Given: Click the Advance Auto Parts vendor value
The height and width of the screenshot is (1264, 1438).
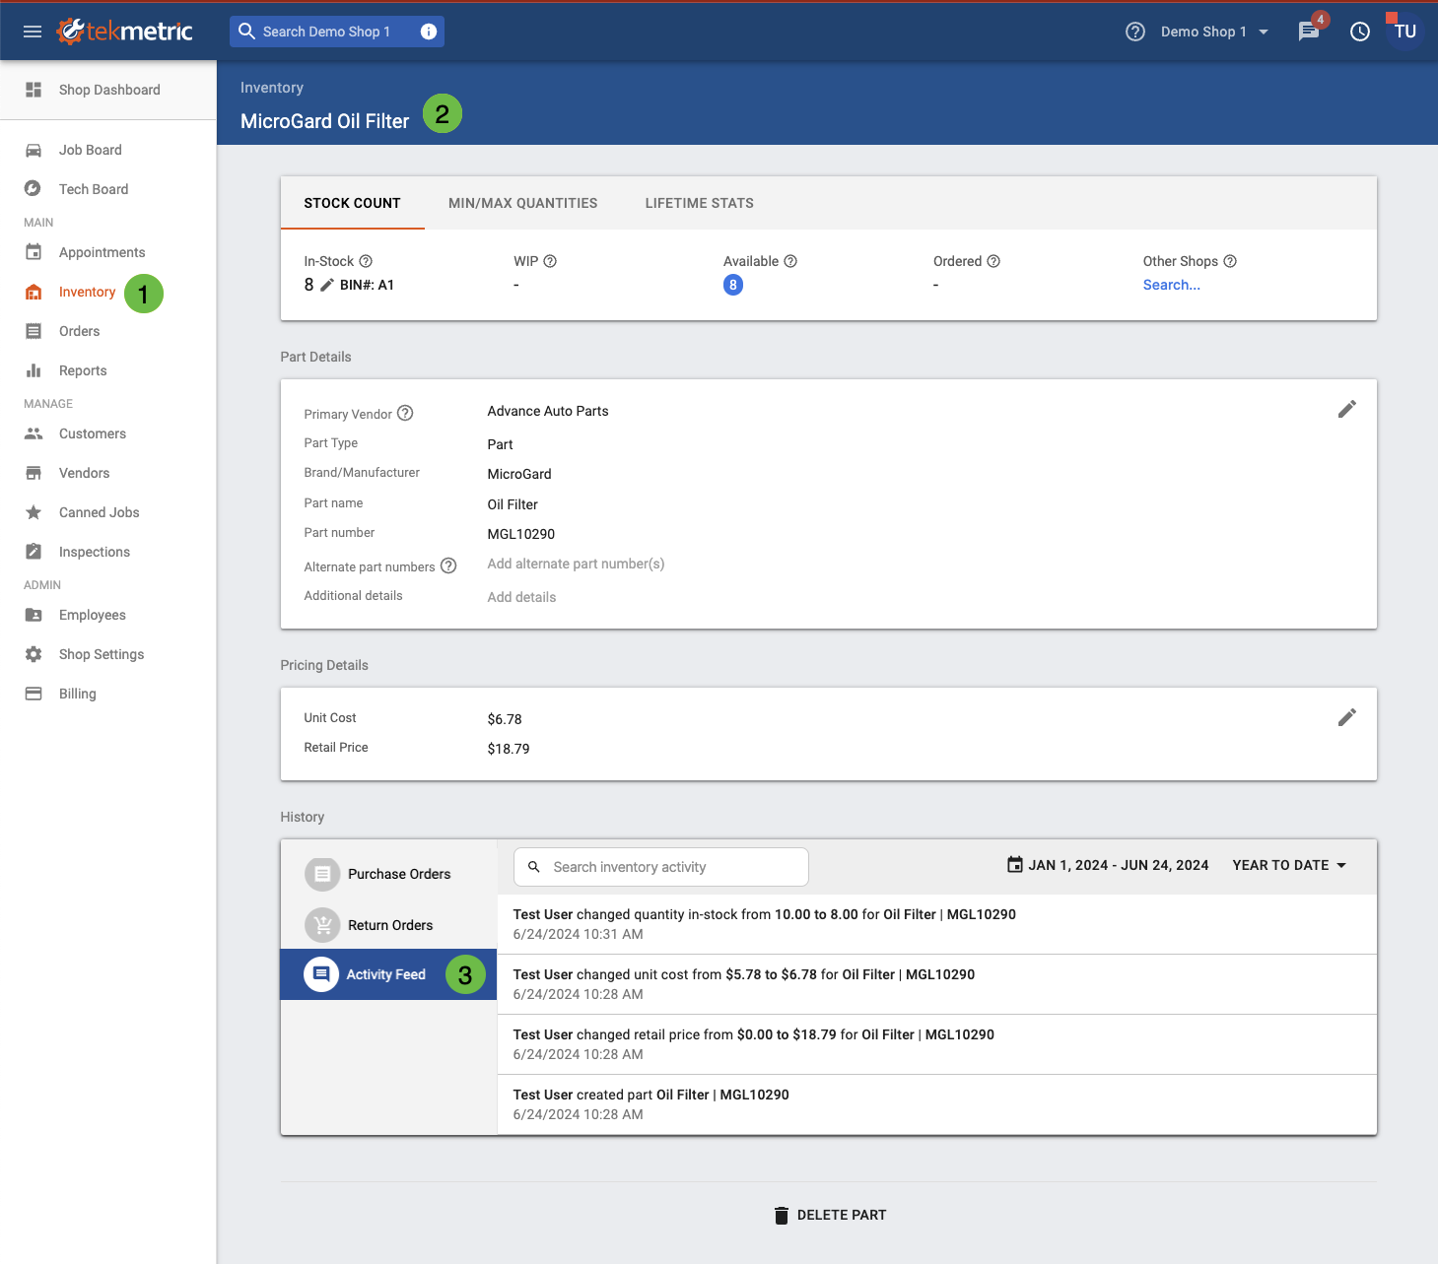Looking at the screenshot, I should click(548, 411).
